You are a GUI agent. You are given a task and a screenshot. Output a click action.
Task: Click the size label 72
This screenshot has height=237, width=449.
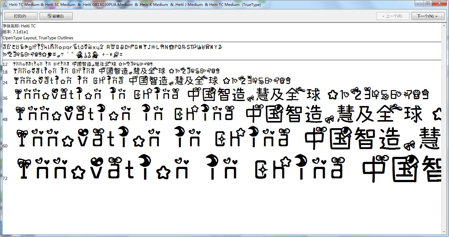tap(5, 178)
